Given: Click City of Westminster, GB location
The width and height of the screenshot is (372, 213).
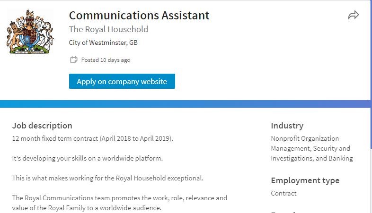Looking at the screenshot, I should (103, 43).
